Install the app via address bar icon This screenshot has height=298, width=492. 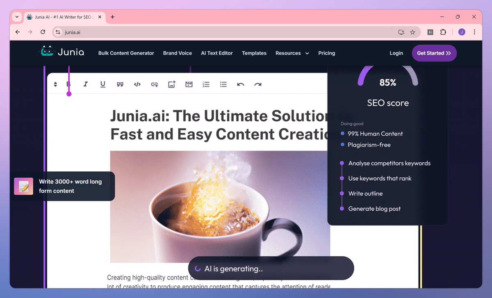tap(401, 32)
